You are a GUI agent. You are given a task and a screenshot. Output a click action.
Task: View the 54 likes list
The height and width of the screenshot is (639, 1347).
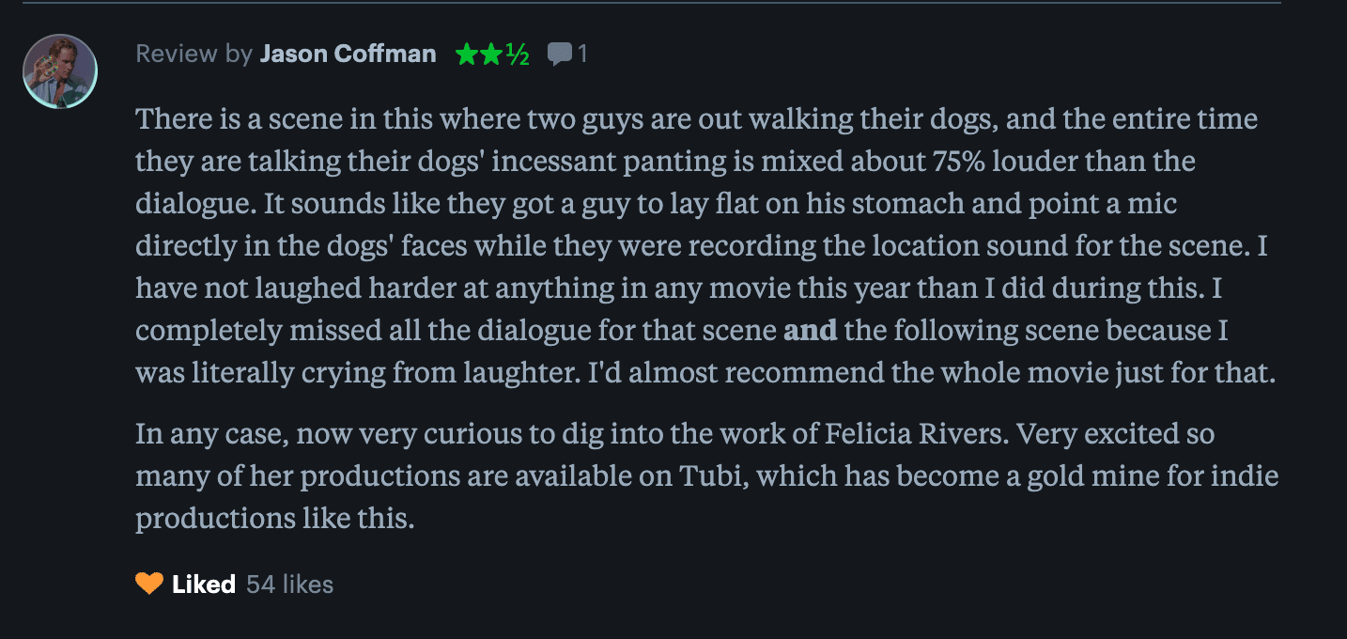point(289,584)
